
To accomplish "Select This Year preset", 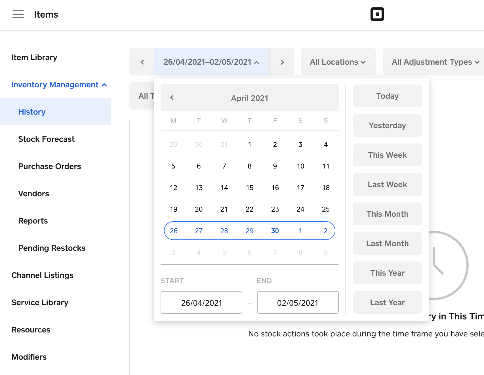I will tap(387, 273).
